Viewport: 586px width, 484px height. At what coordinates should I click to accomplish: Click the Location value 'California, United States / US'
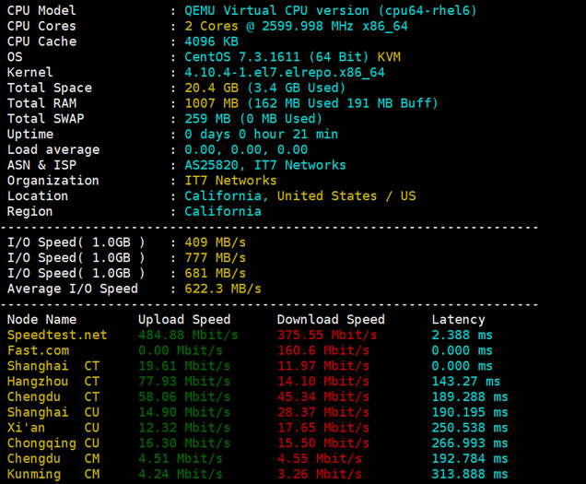(300, 196)
